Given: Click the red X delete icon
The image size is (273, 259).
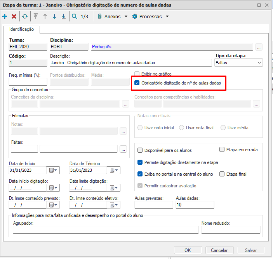Looking at the screenshot, I should pos(14,17).
